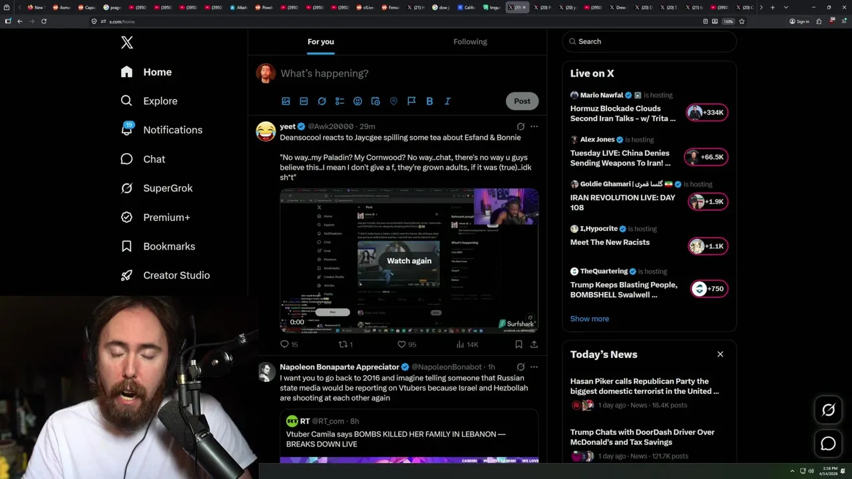Expand Show more under Live on X
The width and height of the screenshot is (852, 479).
[x=590, y=319]
